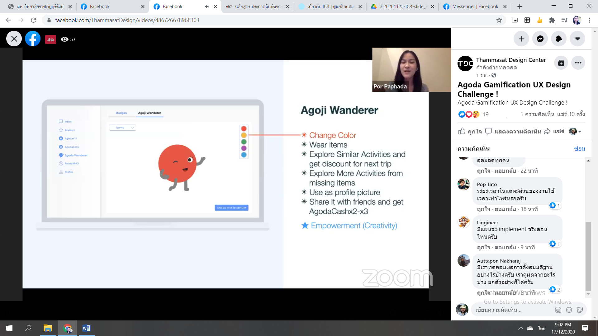Mute the playing Facebook tab audio
This screenshot has width=598, height=336.
[x=207, y=7]
